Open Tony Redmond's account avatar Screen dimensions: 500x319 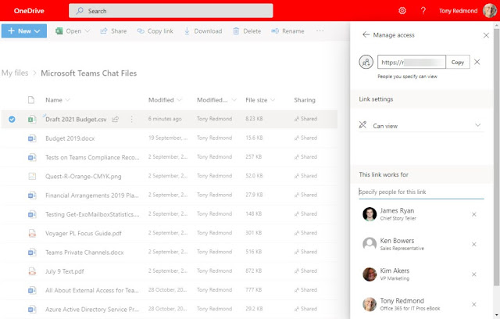tap(490, 11)
